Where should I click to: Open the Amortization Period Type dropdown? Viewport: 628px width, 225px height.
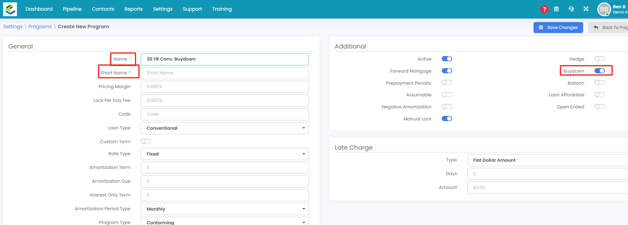(225, 209)
